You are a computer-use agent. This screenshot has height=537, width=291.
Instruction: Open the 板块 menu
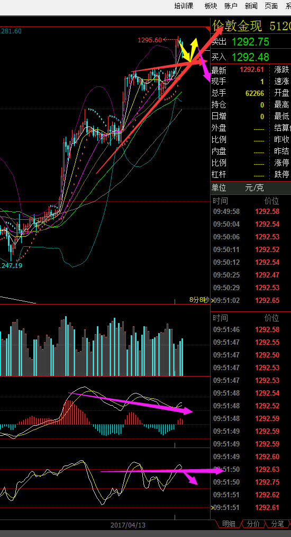coord(211,6)
